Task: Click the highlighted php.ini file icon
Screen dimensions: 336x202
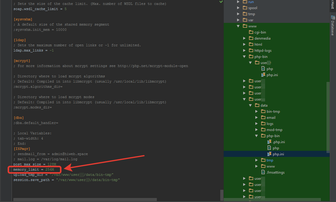Action: [269, 154]
